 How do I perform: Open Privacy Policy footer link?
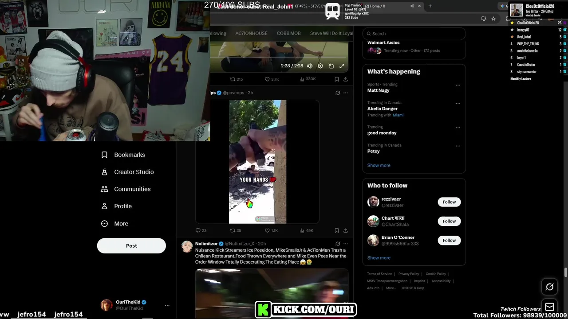coord(409,274)
